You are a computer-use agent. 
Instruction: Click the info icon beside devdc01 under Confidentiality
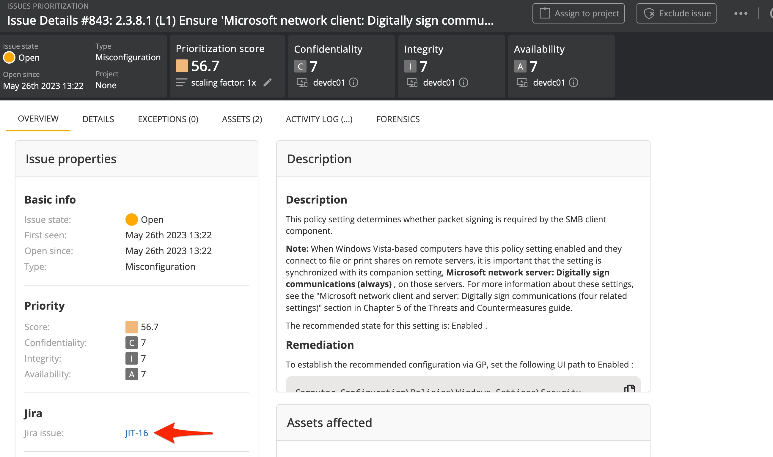353,82
